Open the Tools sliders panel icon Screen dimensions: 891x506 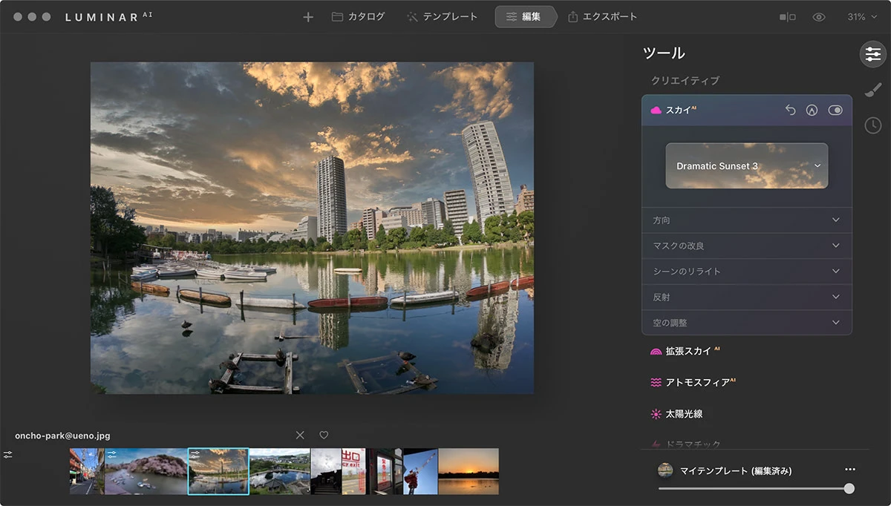(872, 54)
